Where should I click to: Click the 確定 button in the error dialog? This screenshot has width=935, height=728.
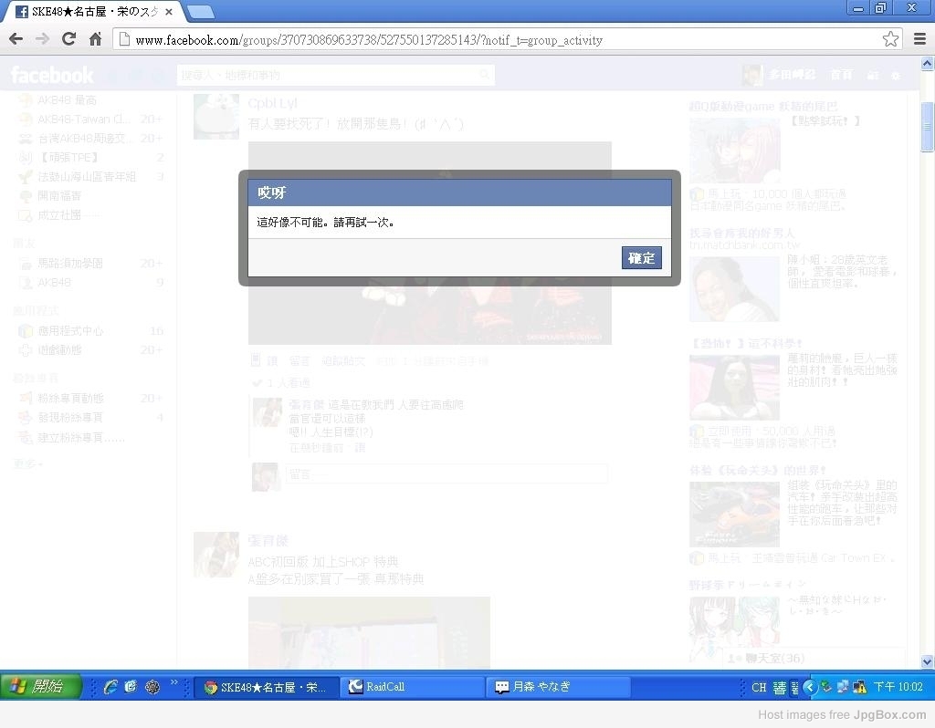(x=641, y=258)
